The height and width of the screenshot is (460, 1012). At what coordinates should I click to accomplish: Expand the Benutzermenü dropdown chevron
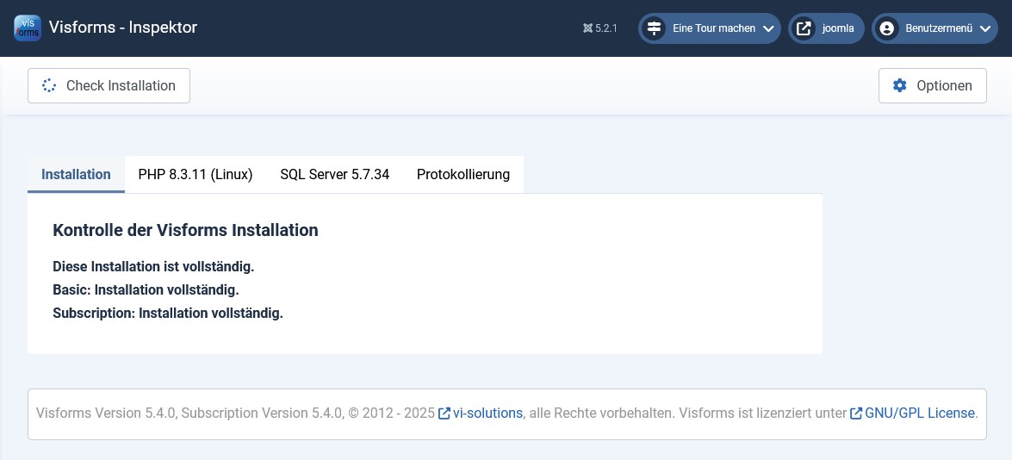tap(985, 28)
